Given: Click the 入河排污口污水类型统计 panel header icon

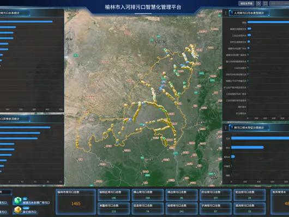Looking at the screenshot, I should click(x=232, y=13).
